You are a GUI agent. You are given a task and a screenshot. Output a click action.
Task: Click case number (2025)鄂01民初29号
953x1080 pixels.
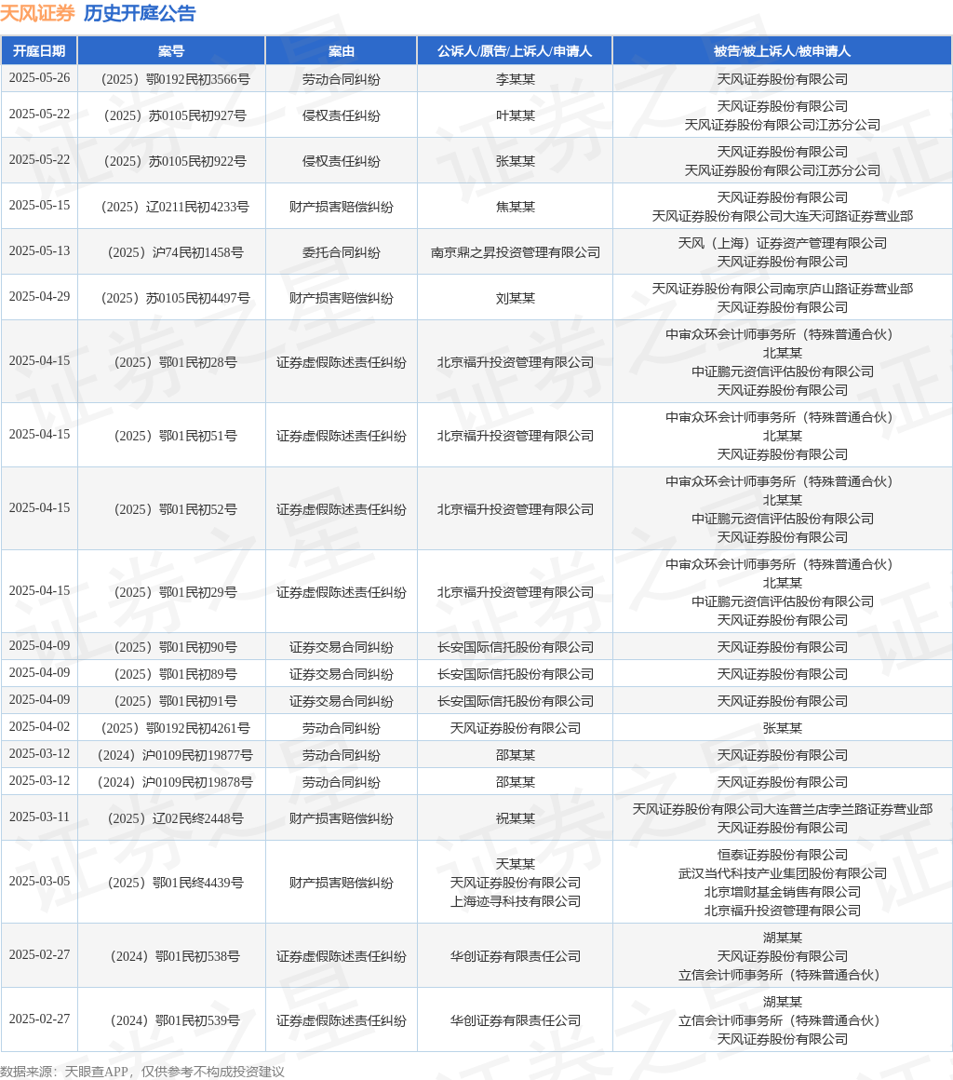(175, 592)
